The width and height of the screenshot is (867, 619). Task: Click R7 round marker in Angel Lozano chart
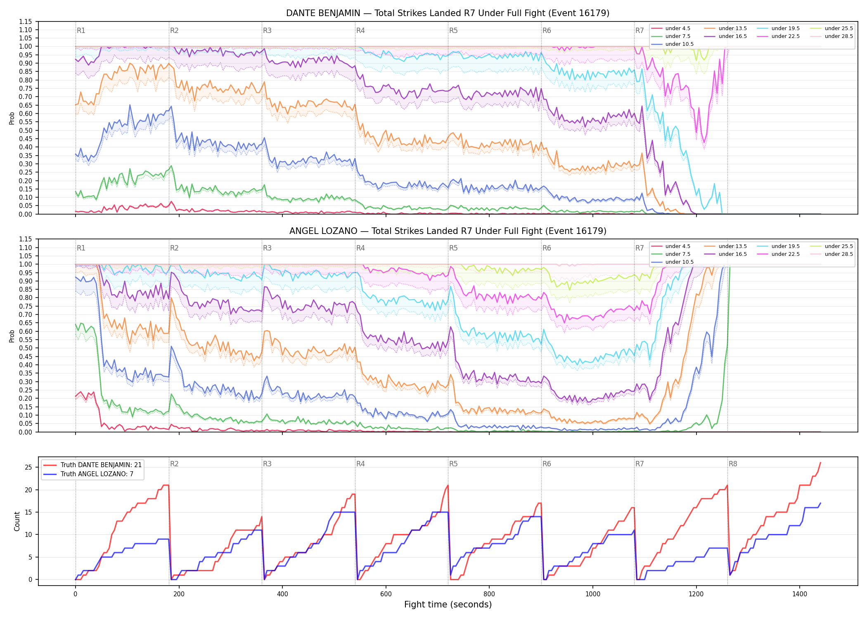[x=640, y=248]
